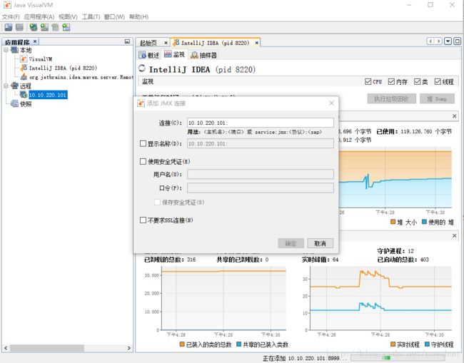Toggle the 内存 memory checkbox
464x363 pixels.
tap(391, 81)
